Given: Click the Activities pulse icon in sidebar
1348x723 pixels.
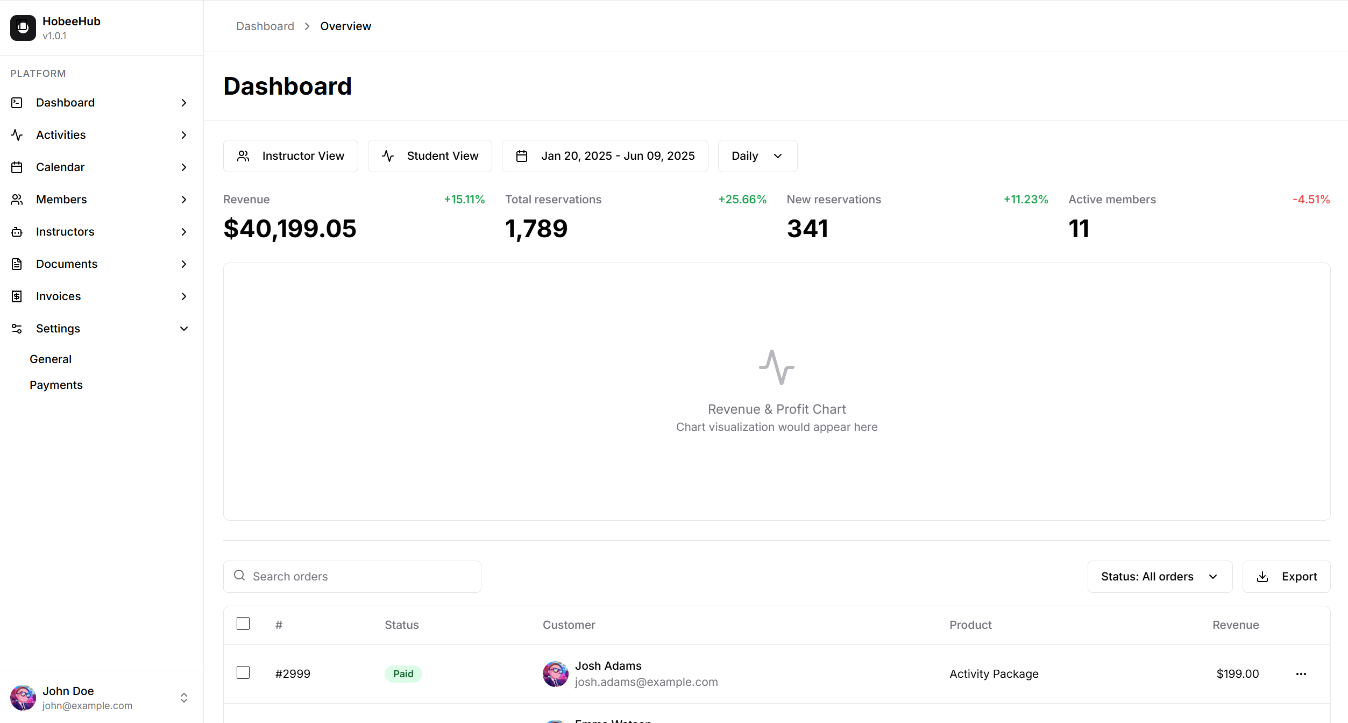Looking at the screenshot, I should point(17,135).
